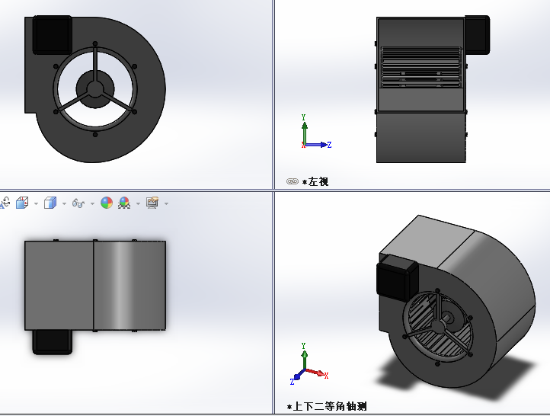Select the fan hub in the front view
This screenshot has width=550, height=416.
[95, 88]
